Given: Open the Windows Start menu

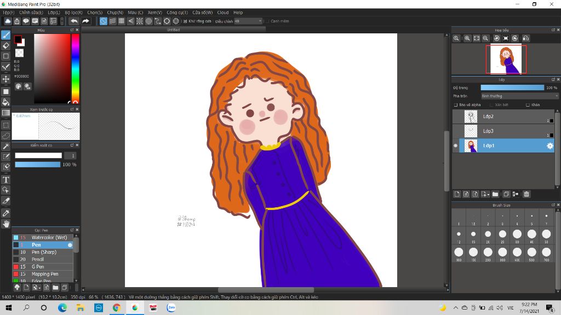Looking at the screenshot, I should [x=9, y=307].
